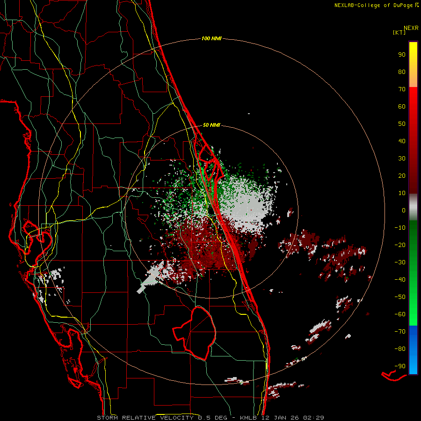Click "STORM RELATIVE VELOCITY" in bottom caption
The width and height of the screenshot is (421, 421).
(145, 418)
